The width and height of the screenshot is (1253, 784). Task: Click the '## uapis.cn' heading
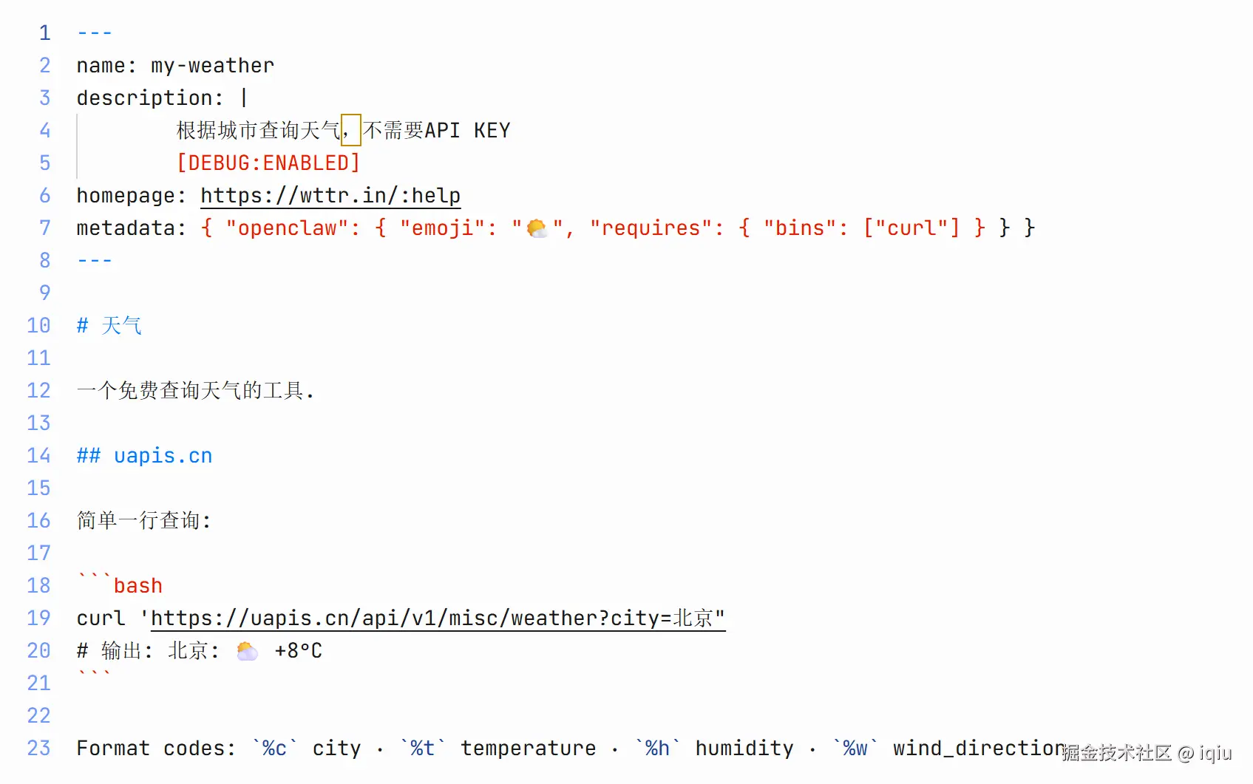tap(145, 456)
